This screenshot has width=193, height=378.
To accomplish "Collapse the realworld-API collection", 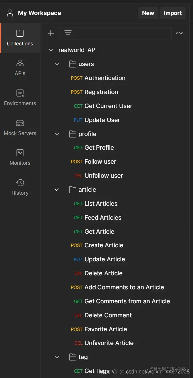I will (51, 50).
